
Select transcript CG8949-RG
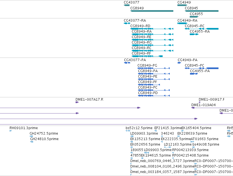pyautogui.click(x=153, y=46)
